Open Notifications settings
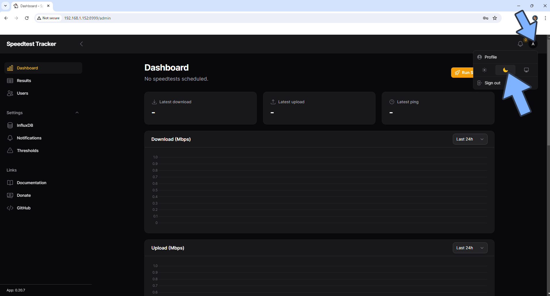The width and height of the screenshot is (550, 296). [x=43, y=138]
